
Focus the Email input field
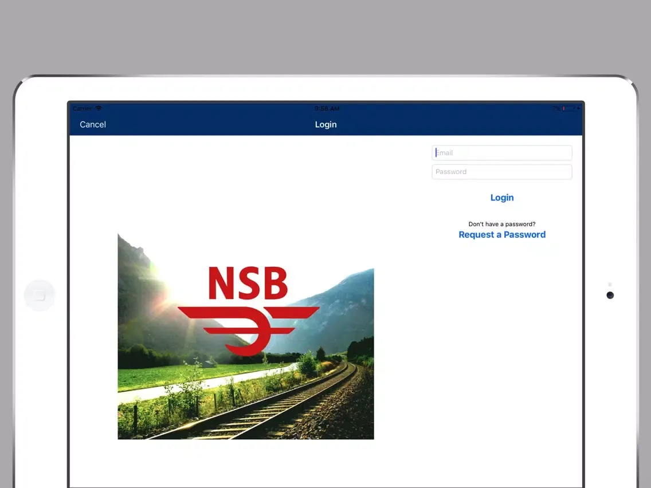tap(502, 153)
